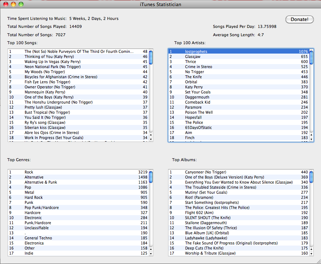Click the Top 100 Songs scroll down arrow
The width and height of the screenshot is (321, 264).
pyautogui.click(x=151, y=139)
